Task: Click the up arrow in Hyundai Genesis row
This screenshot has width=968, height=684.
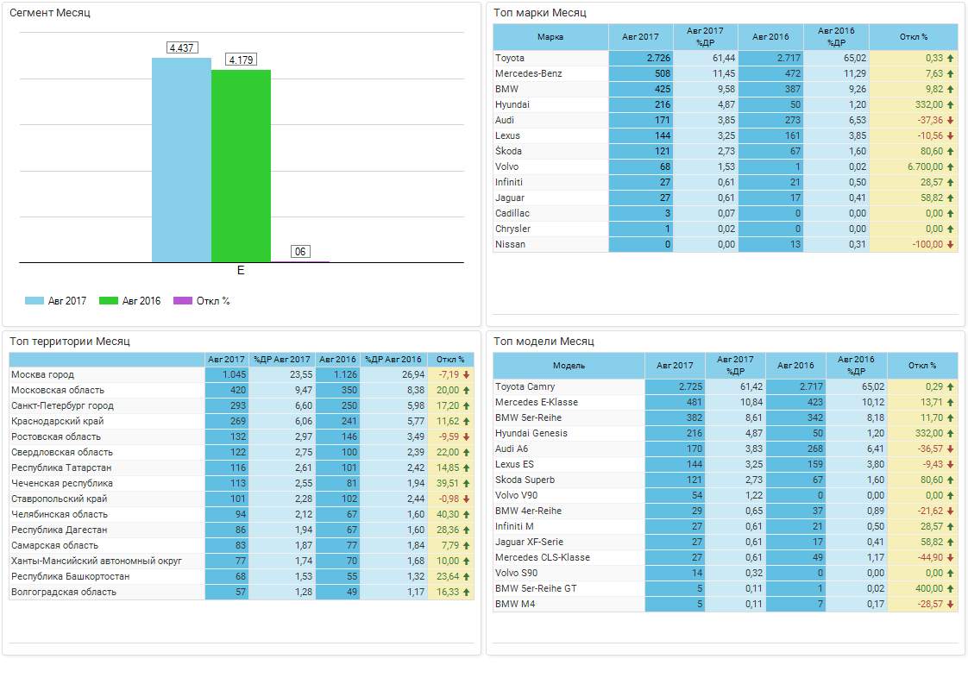Action: click(x=950, y=433)
